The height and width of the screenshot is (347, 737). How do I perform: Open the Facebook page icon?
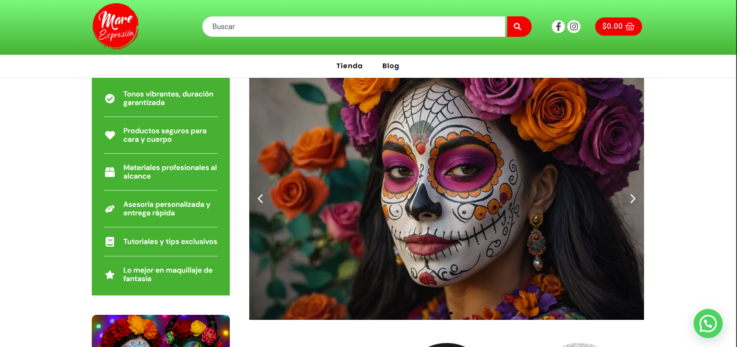tap(558, 27)
